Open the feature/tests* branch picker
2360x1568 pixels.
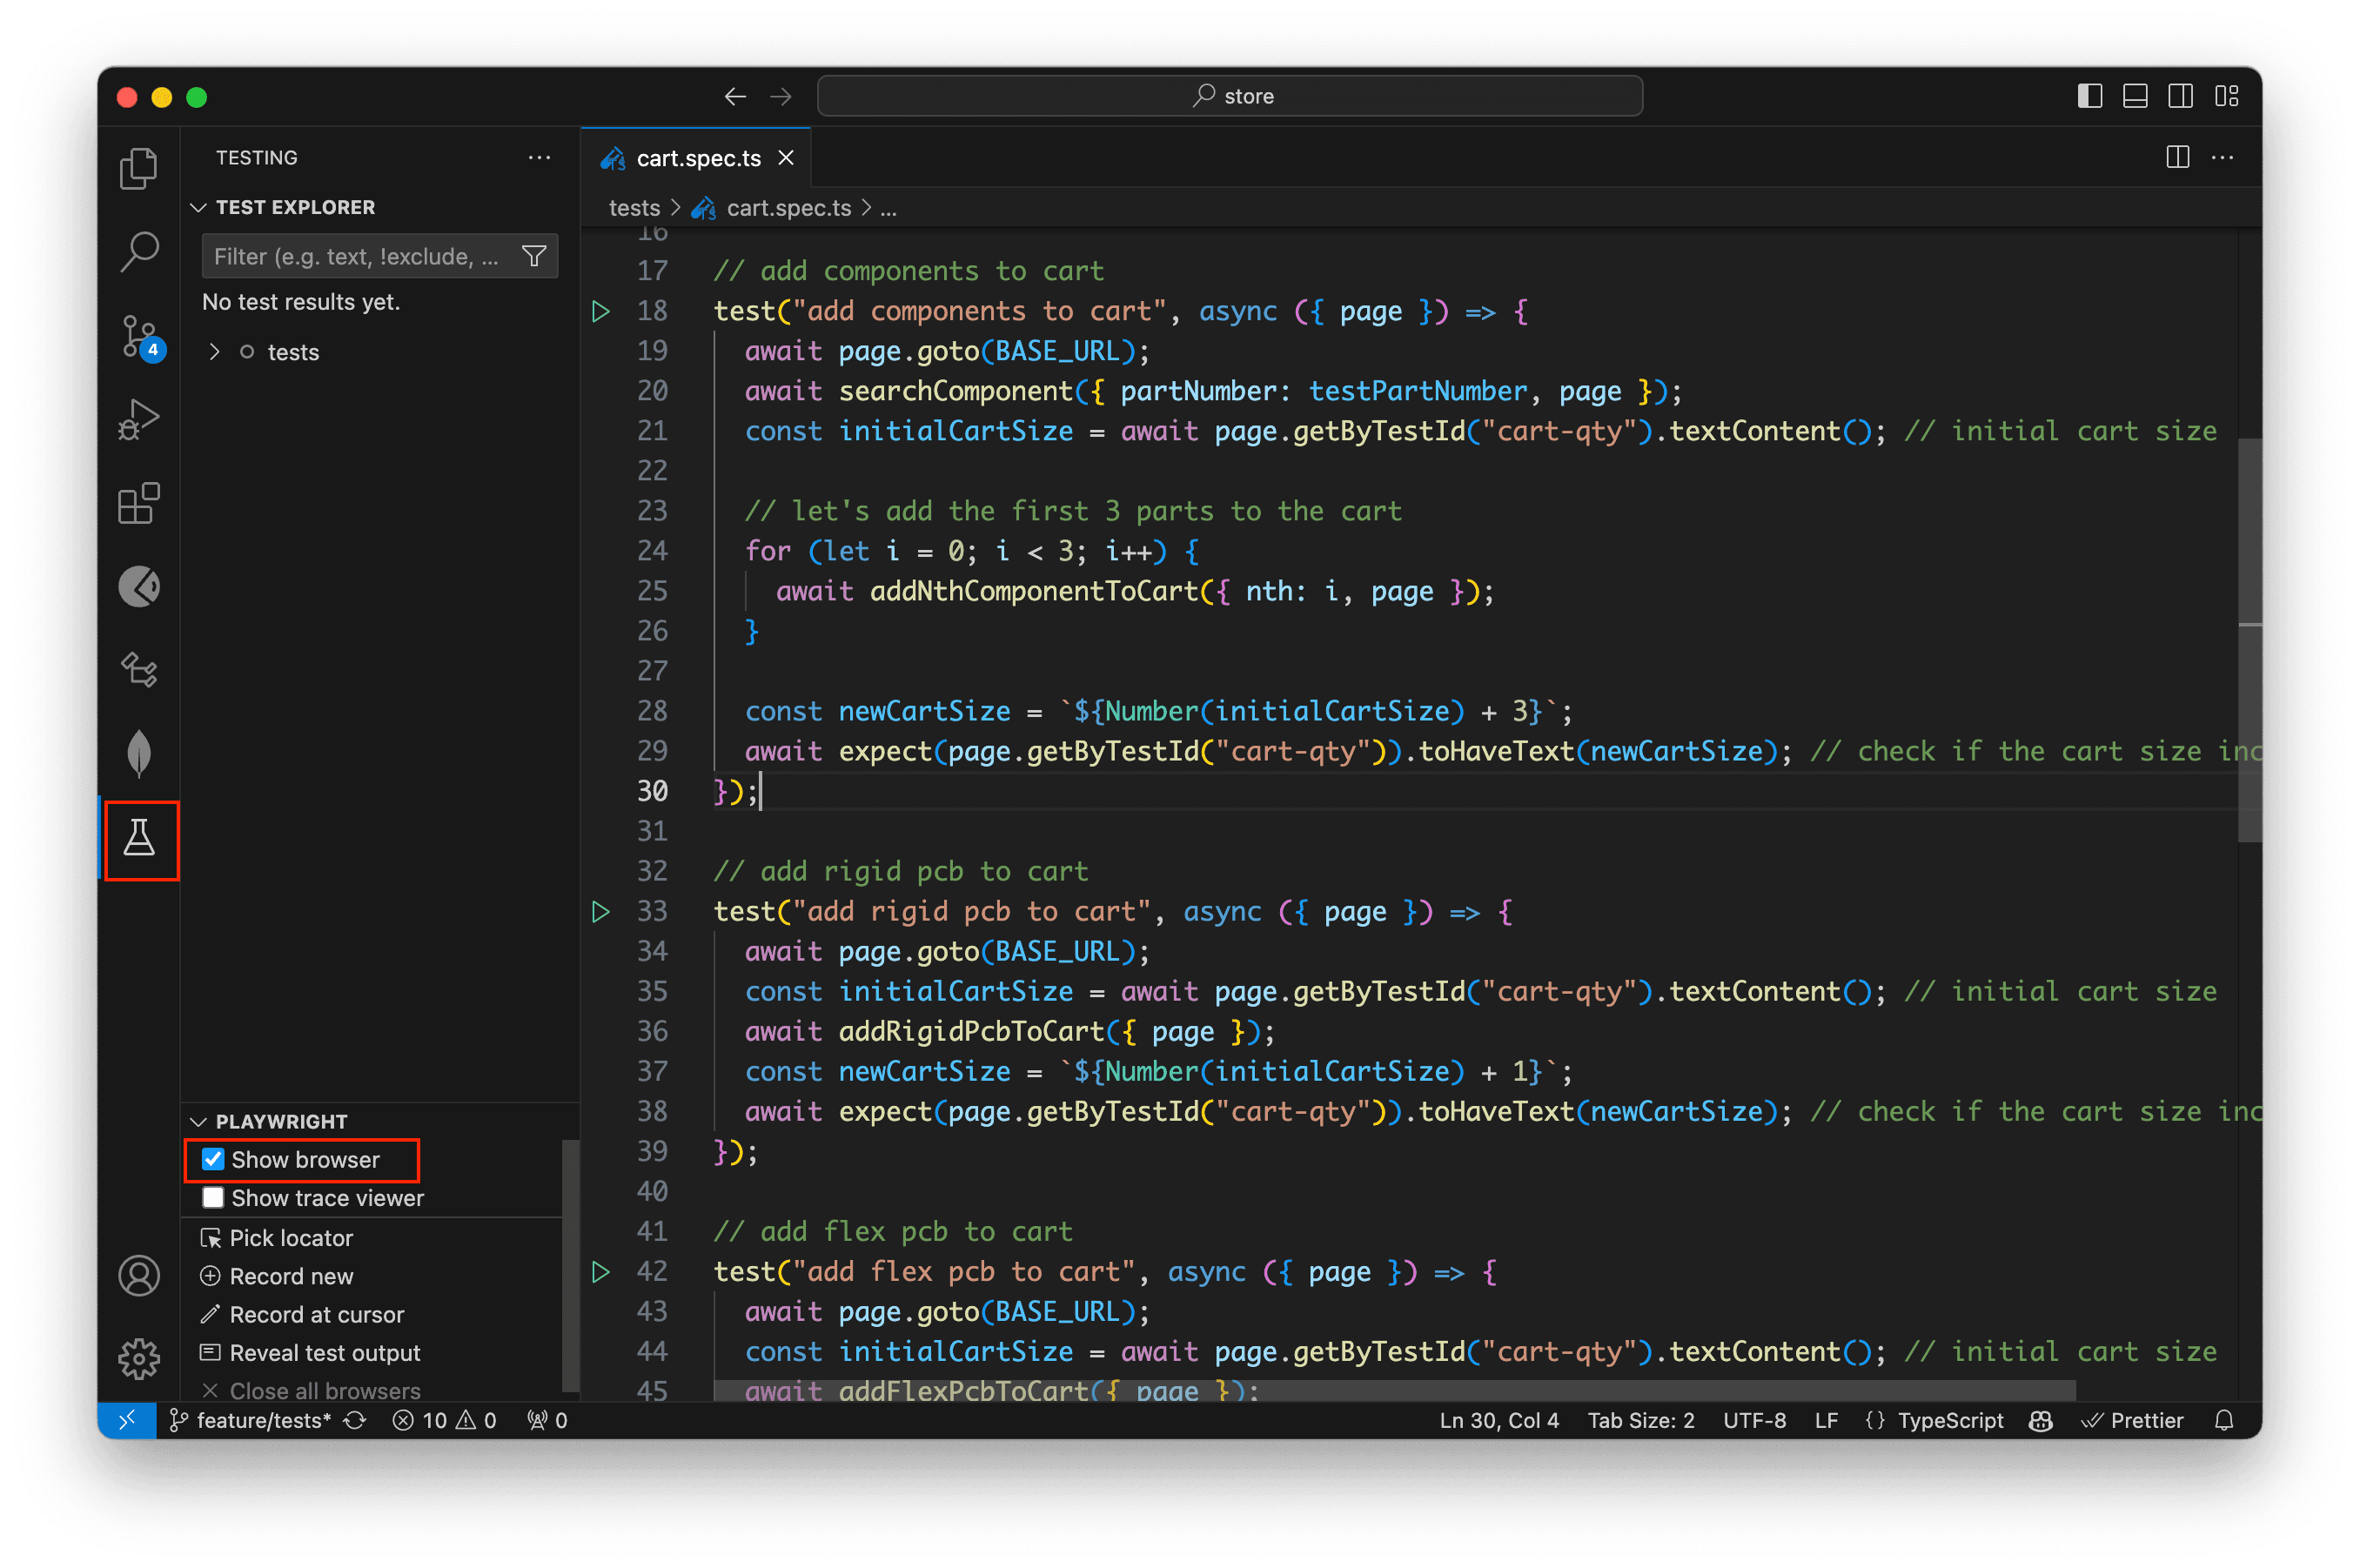250,1420
